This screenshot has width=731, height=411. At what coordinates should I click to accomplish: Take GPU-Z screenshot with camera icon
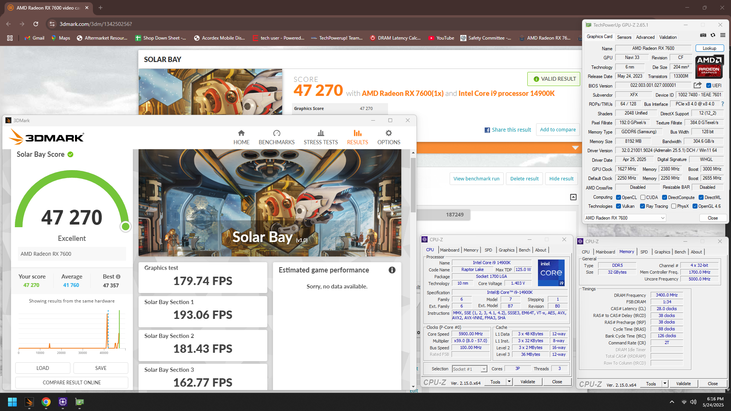(x=703, y=35)
